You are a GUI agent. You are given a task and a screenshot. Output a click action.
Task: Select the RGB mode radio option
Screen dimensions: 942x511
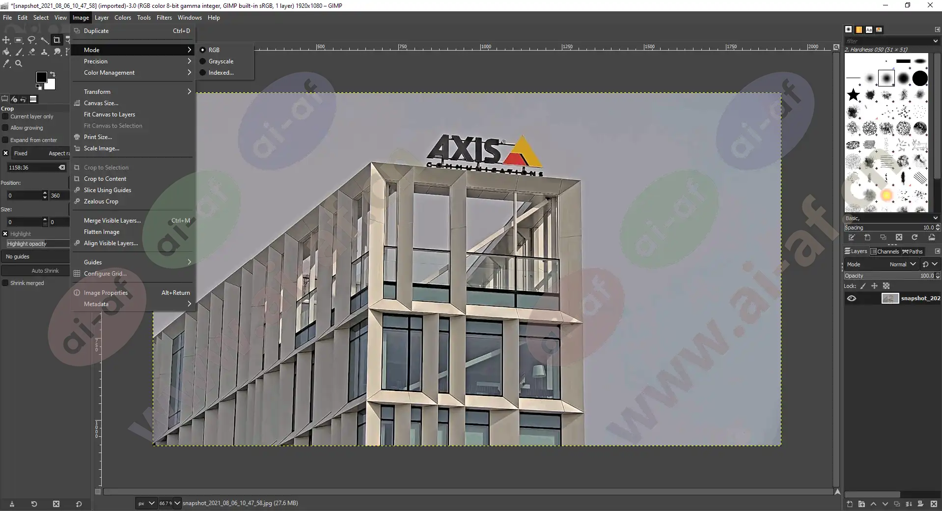pyautogui.click(x=202, y=50)
